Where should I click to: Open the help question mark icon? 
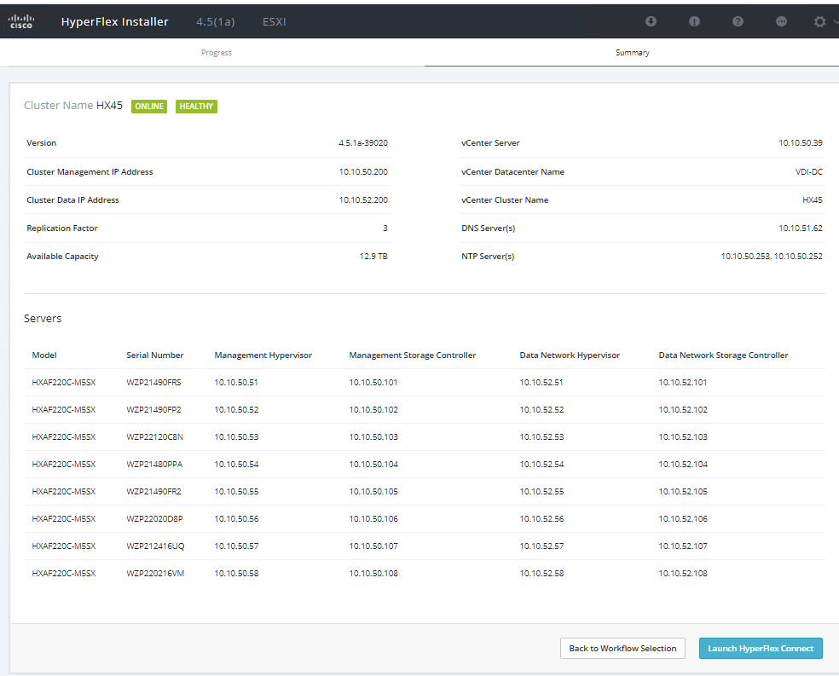tap(738, 21)
